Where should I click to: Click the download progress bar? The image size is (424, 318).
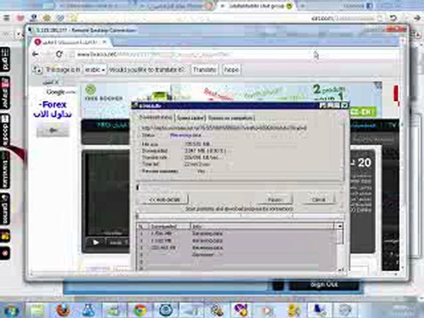239,187
